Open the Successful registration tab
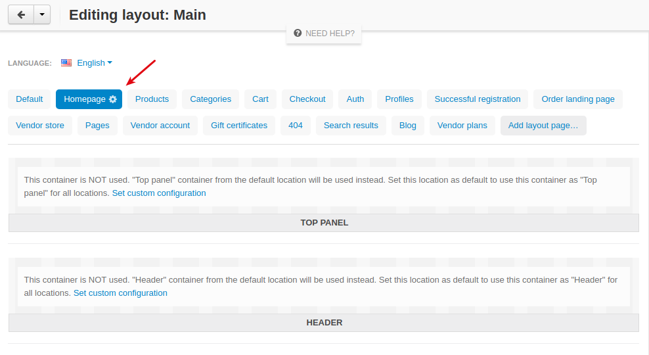Viewport: 649px width, 355px height. [x=478, y=99]
